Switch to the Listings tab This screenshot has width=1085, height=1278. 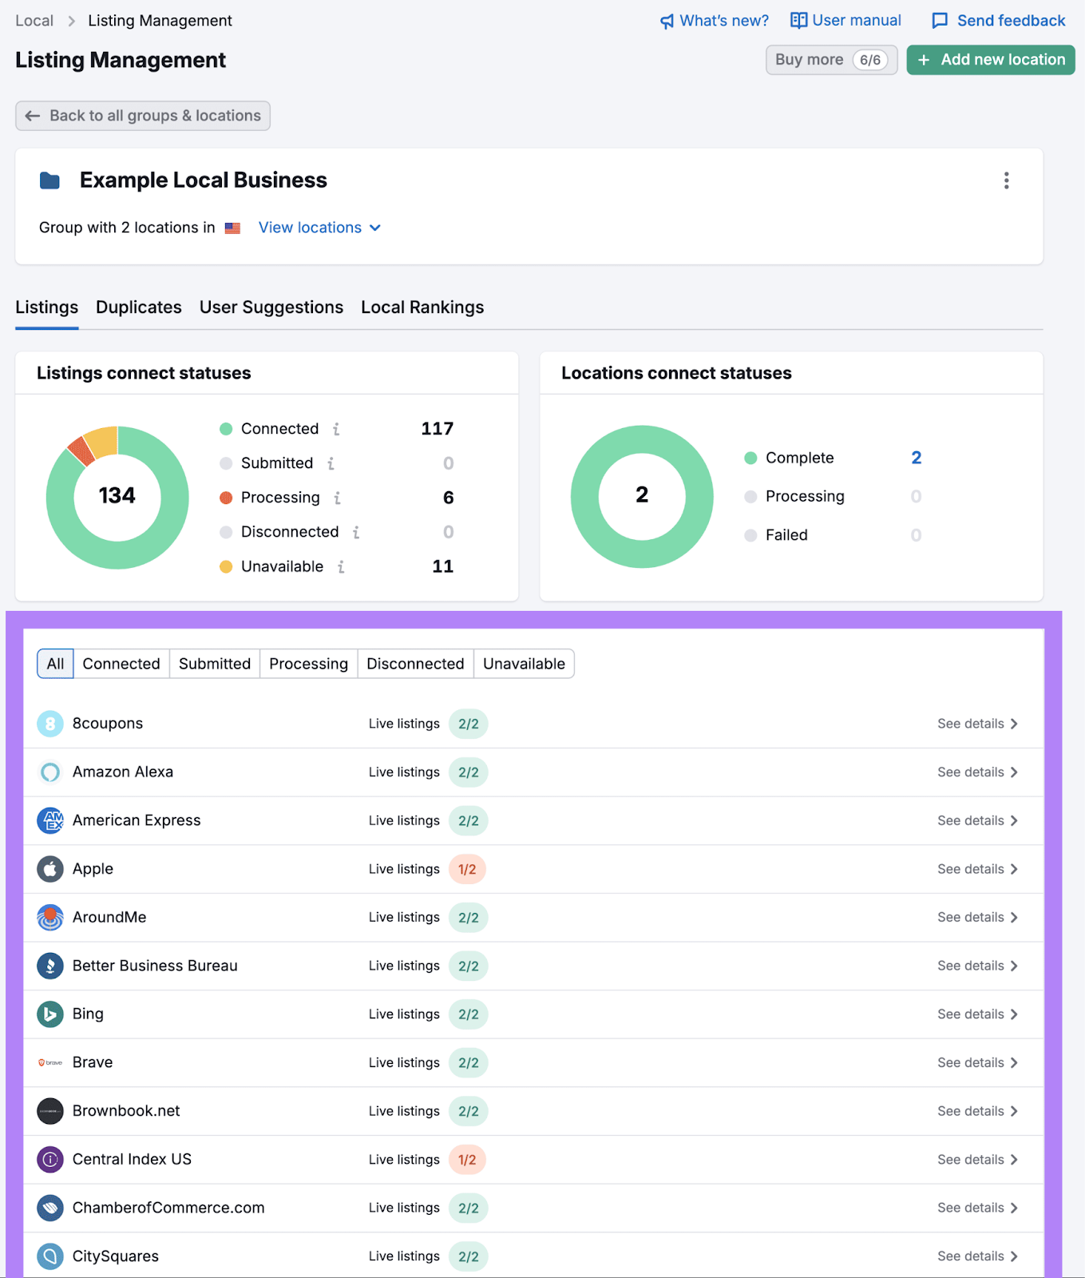click(47, 308)
